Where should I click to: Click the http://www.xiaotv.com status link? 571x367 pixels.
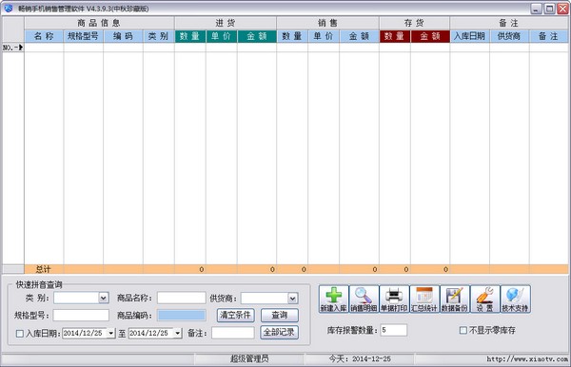[527, 359]
